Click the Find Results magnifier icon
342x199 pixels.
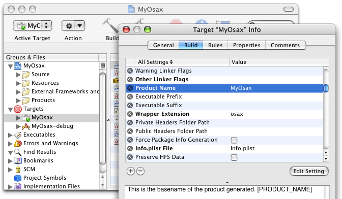[x=18, y=152]
